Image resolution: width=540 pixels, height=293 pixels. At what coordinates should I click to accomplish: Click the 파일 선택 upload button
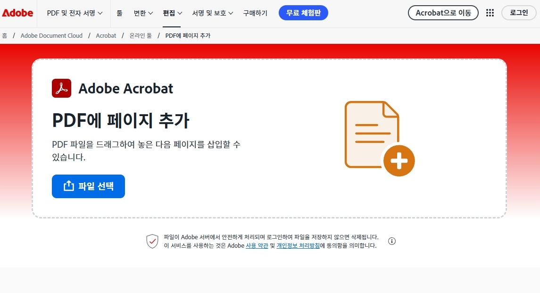[89, 186]
